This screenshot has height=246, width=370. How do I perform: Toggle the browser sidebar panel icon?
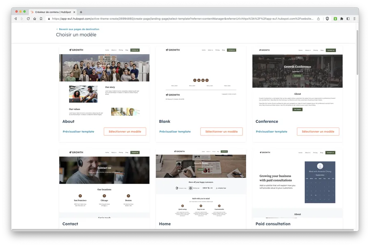click(x=348, y=18)
